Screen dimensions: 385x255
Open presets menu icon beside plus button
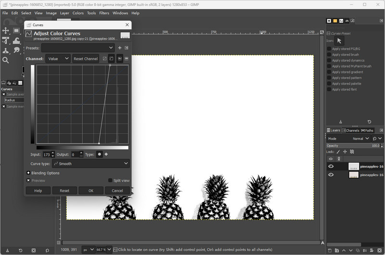(x=127, y=48)
